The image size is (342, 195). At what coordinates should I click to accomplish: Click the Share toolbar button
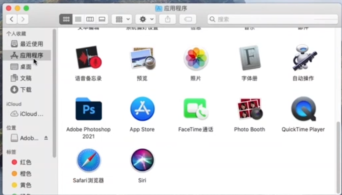click(168, 20)
